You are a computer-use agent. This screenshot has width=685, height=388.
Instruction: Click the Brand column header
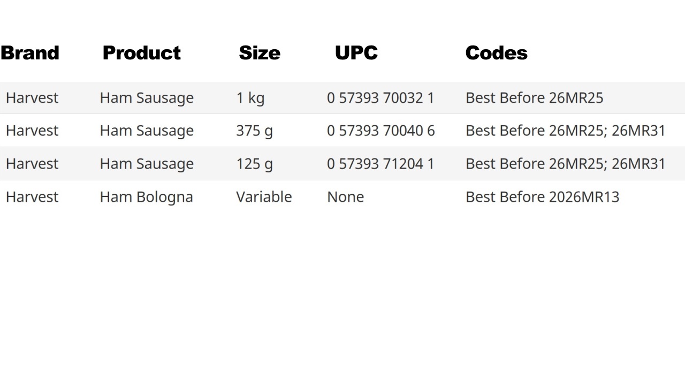[30, 53]
